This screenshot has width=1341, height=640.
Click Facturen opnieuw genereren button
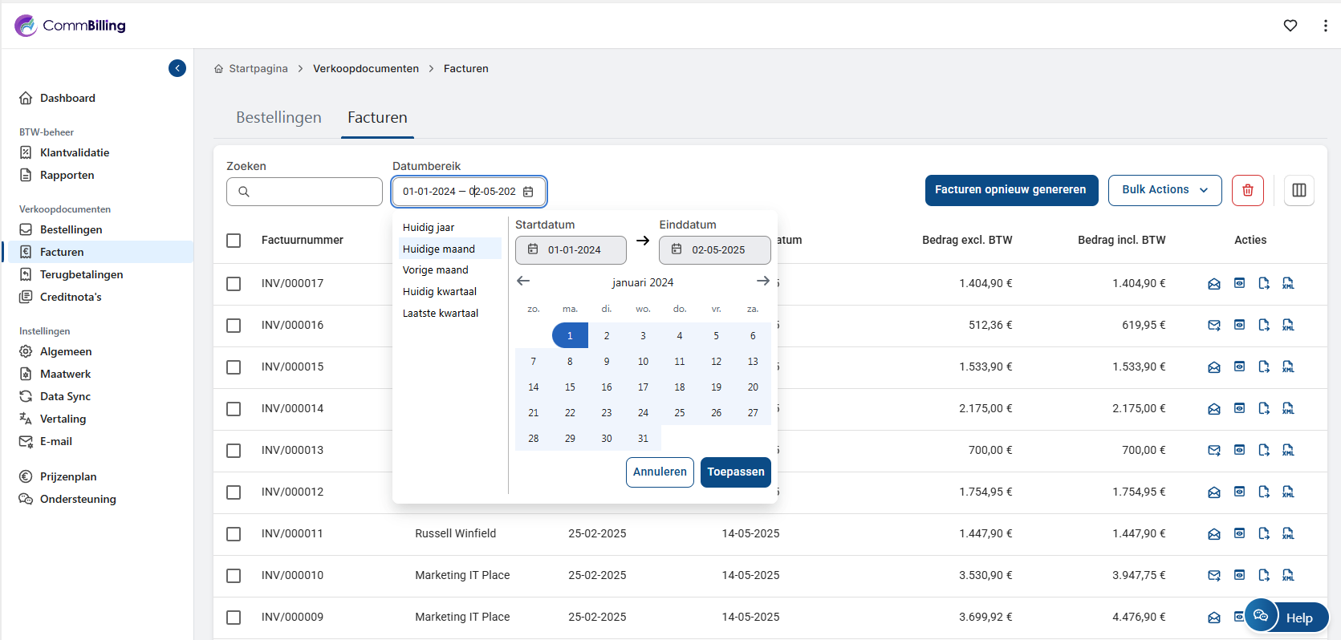coord(1010,190)
